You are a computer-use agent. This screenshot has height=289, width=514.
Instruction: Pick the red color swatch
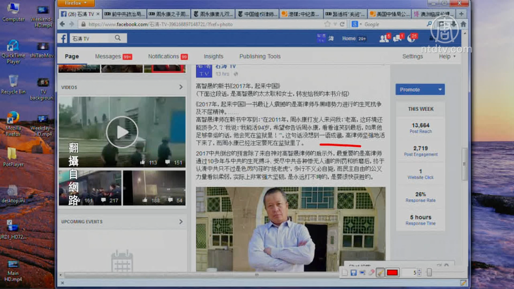click(392, 273)
